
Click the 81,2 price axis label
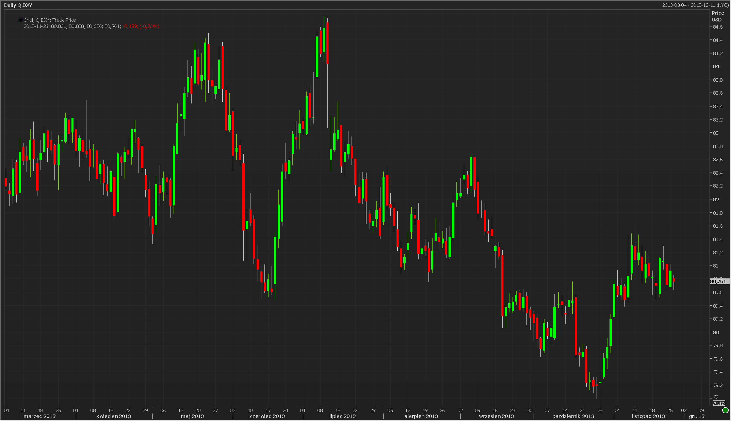click(717, 253)
